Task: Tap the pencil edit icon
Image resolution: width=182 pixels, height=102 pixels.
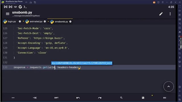Action: tap(161, 14)
